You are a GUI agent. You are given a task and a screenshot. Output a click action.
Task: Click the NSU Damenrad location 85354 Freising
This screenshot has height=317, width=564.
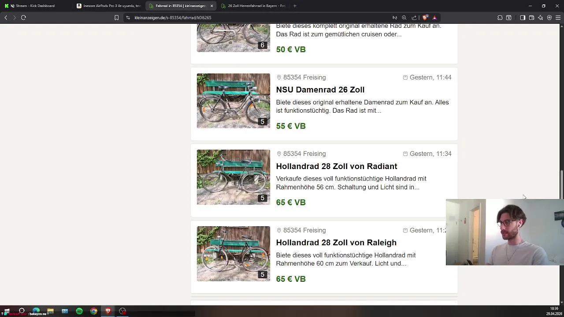click(301, 77)
